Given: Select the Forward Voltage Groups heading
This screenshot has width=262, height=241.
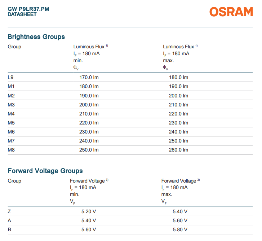Looking at the screenshot, I should (45, 171).
